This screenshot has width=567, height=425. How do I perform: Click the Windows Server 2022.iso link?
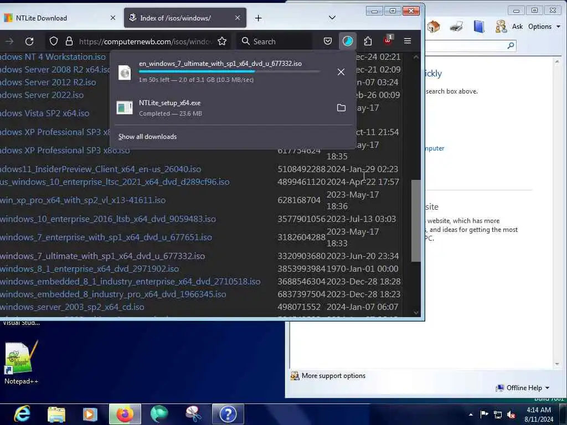click(42, 95)
